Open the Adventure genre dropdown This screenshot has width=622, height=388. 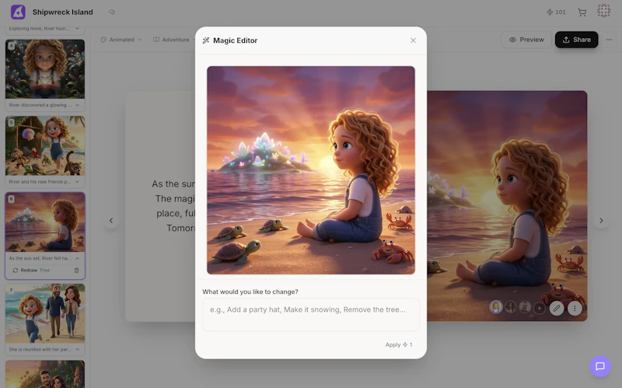[174, 40]
